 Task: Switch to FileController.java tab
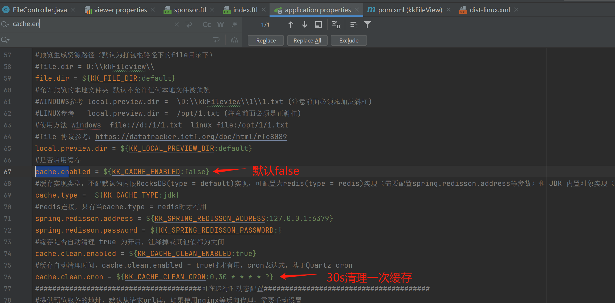39,10
